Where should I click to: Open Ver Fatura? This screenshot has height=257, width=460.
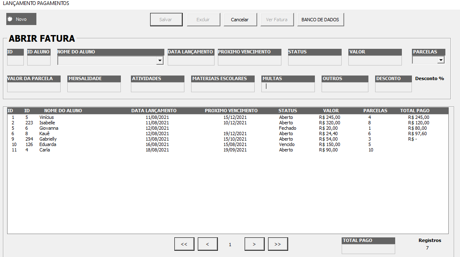point(277,20)
